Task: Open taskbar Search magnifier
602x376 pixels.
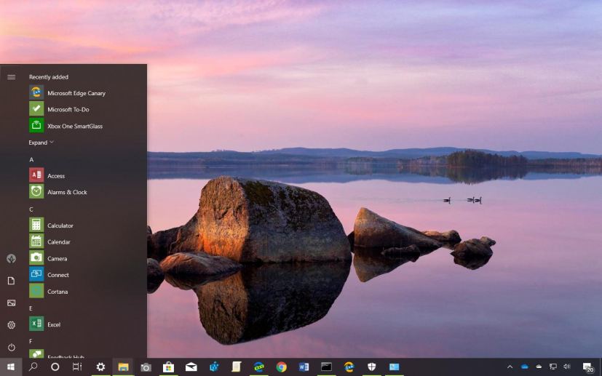Action: tap(33, 367)
